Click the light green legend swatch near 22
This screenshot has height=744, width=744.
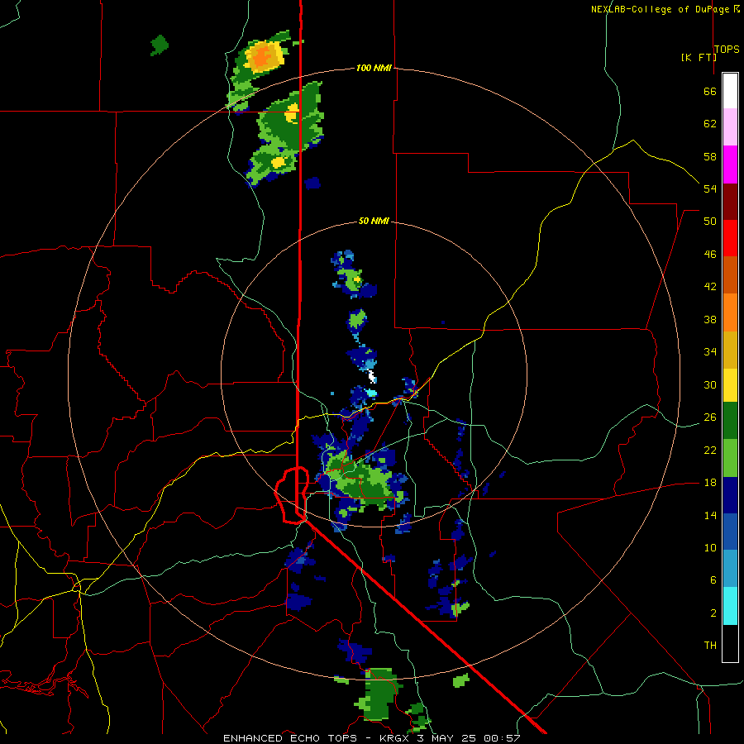(730, 457)
